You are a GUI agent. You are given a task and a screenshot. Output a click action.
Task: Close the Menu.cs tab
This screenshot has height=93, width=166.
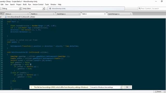point(28,14)
